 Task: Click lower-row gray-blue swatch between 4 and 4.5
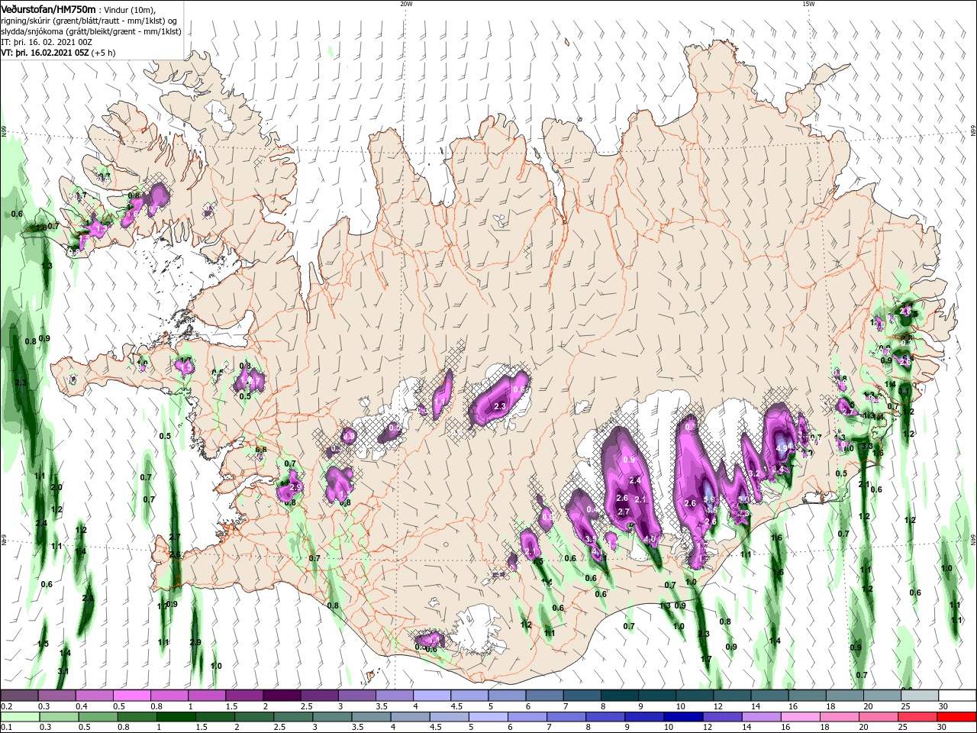(411, 717)
